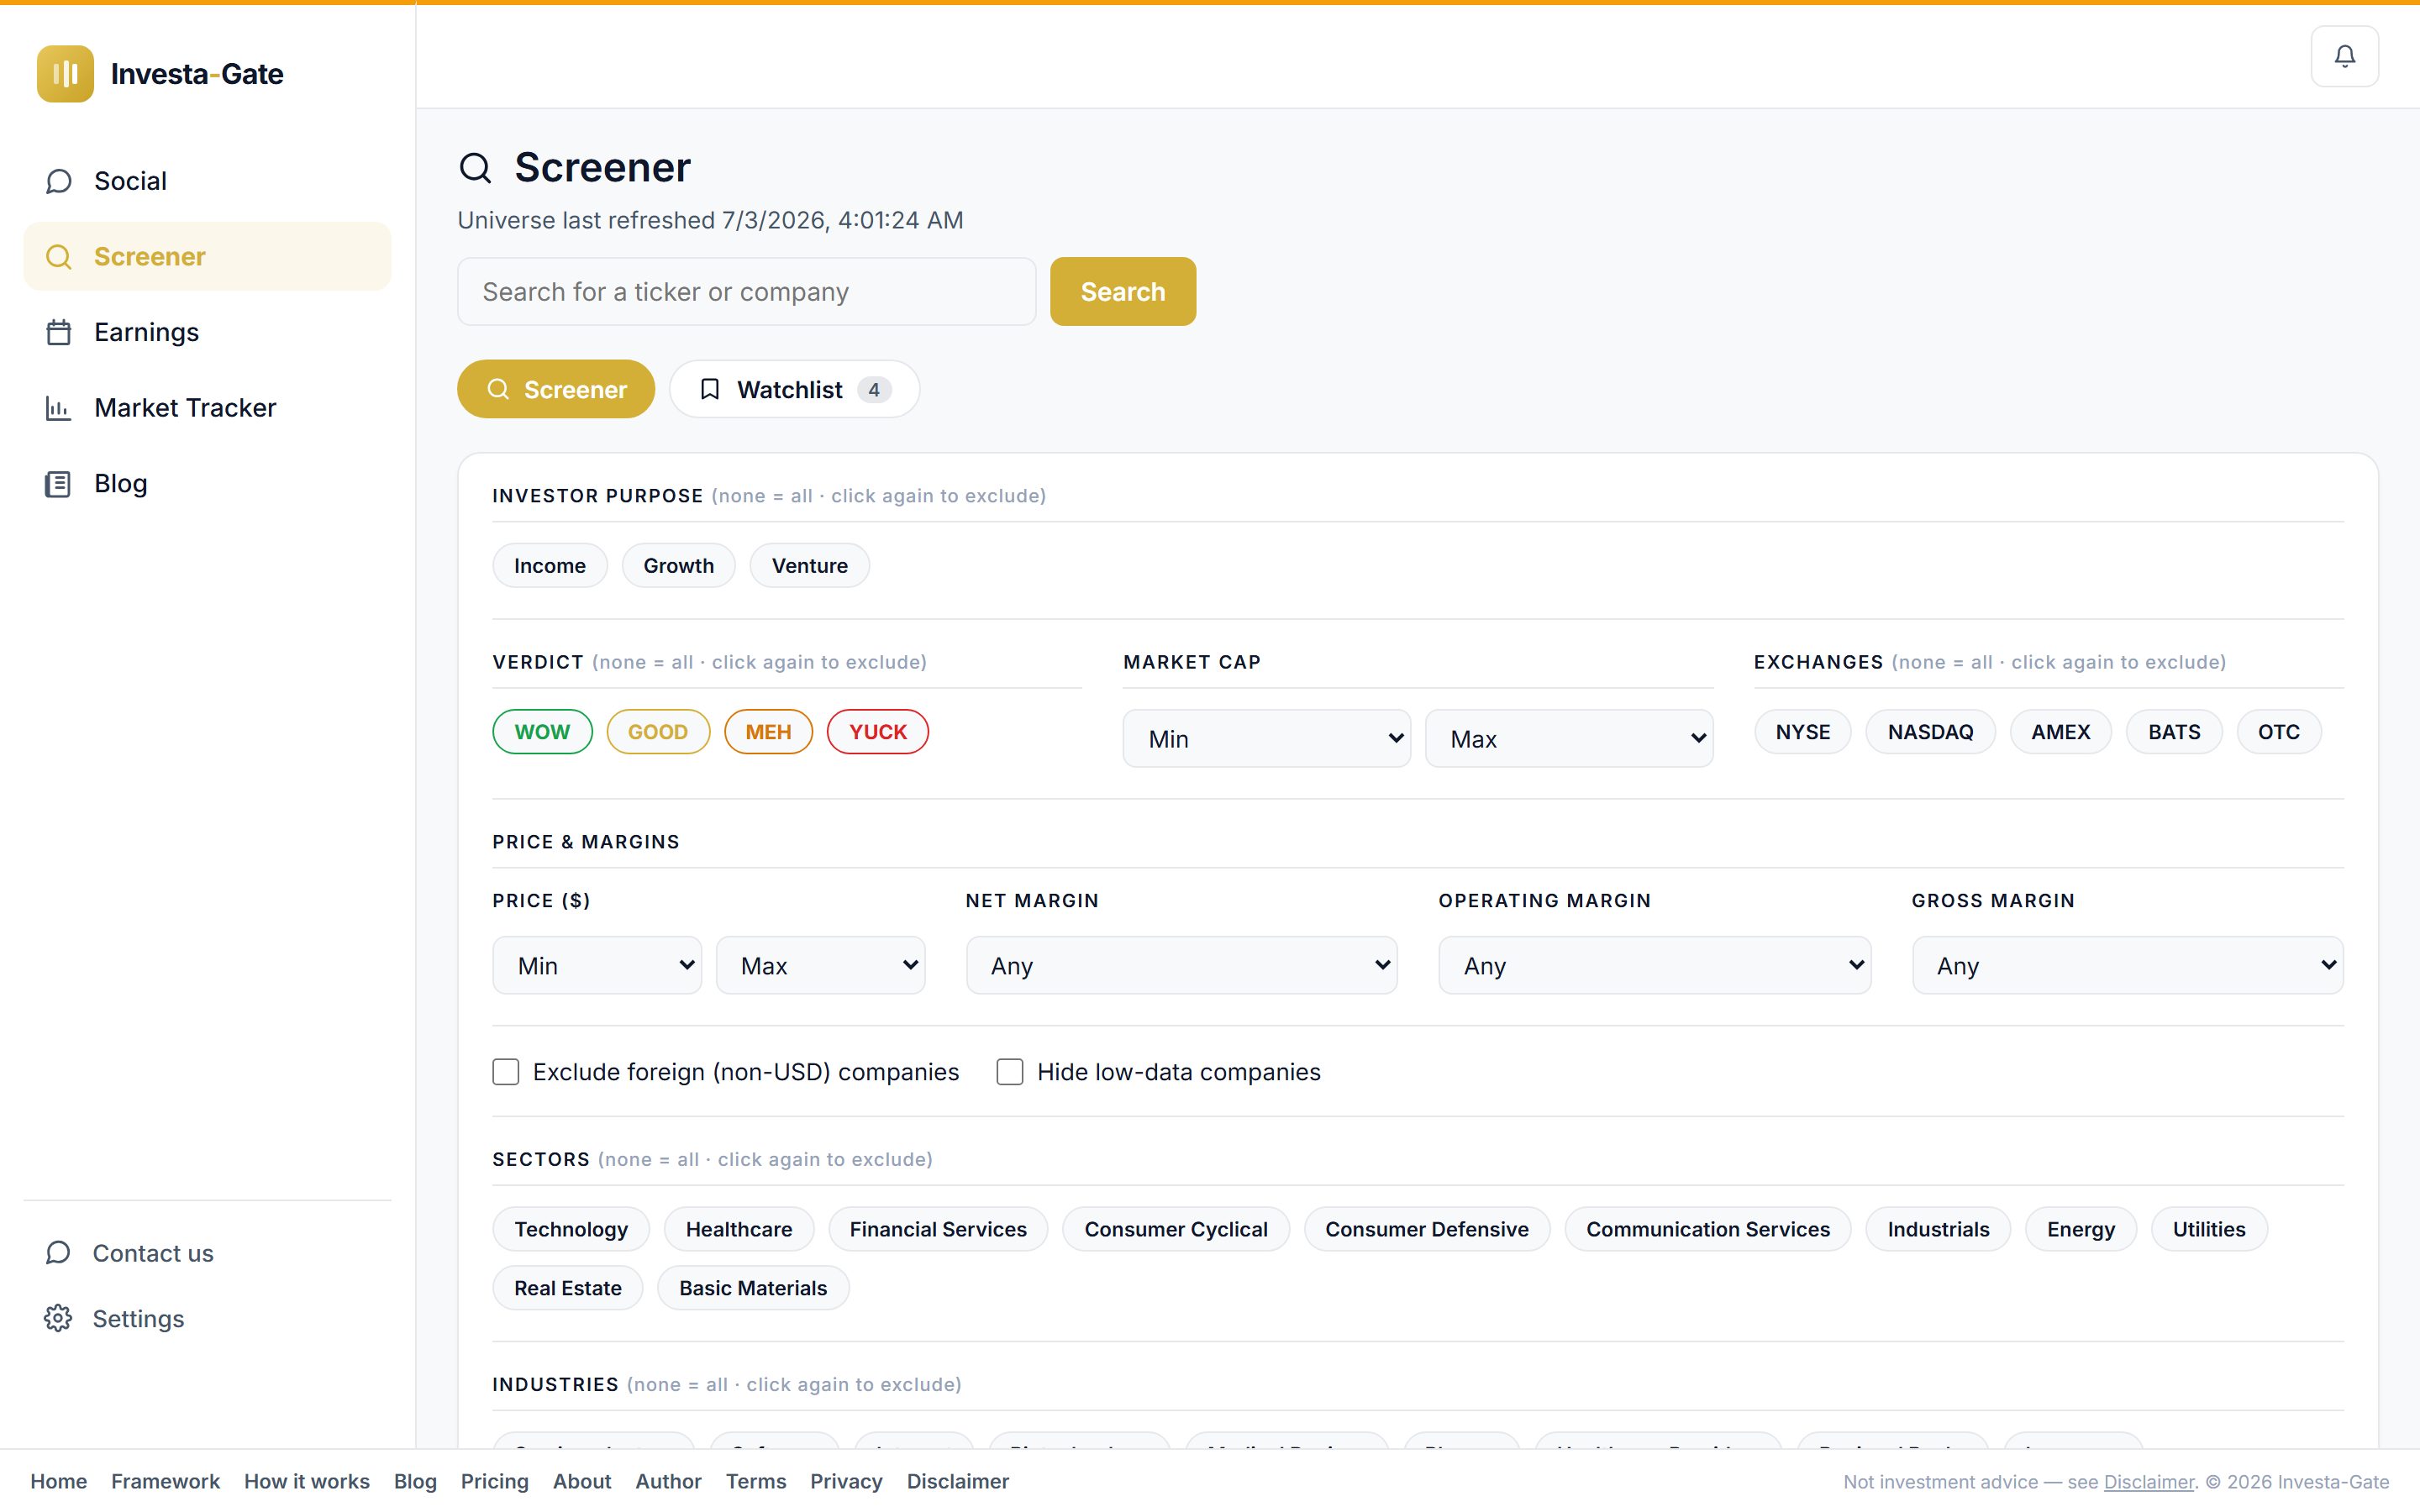Toggle the GOOD verdict chip
The height and width of the screenshot is (1512, 2420).
click(x=658, y=732)
